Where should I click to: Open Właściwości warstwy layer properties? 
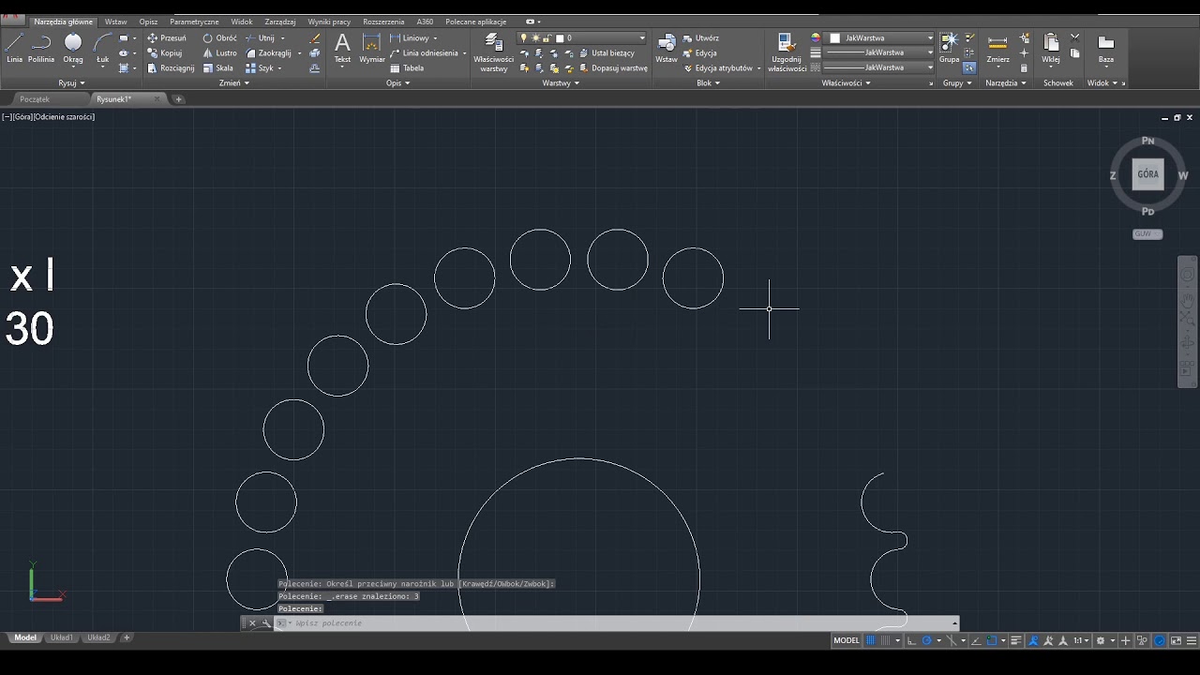click(493, 52)
